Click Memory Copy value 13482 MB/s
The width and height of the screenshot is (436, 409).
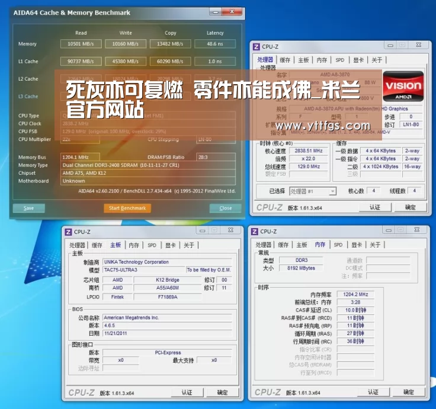(x=170, y=44)
